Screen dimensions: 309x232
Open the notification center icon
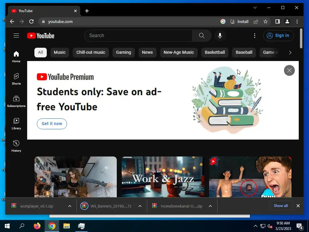(300, 226)
